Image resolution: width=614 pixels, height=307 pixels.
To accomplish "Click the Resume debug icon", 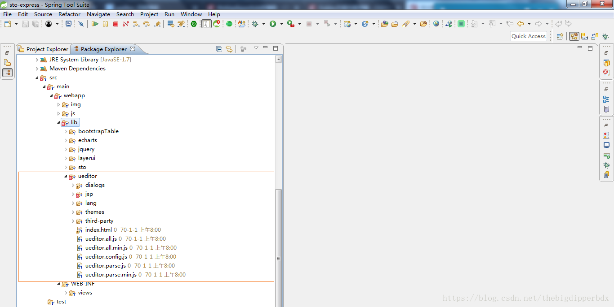I will click(x=95, y=24).
